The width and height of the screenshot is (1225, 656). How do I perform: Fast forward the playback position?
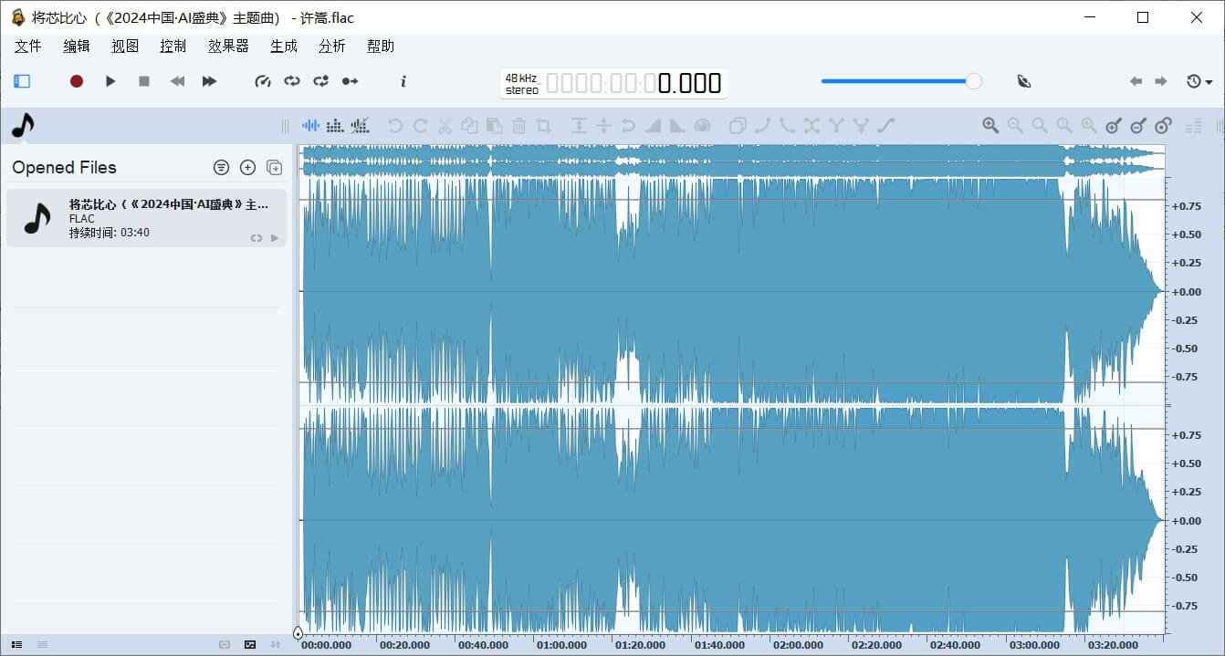tap(209, 81)
